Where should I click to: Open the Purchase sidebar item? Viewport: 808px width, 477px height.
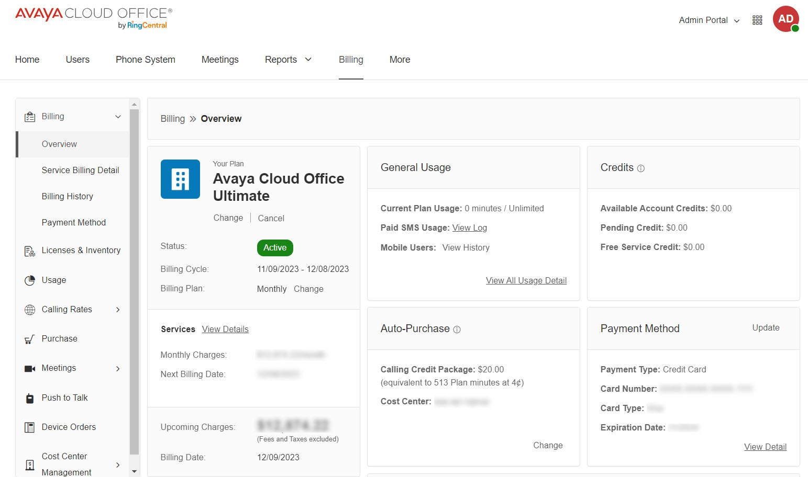pos(60,339)
